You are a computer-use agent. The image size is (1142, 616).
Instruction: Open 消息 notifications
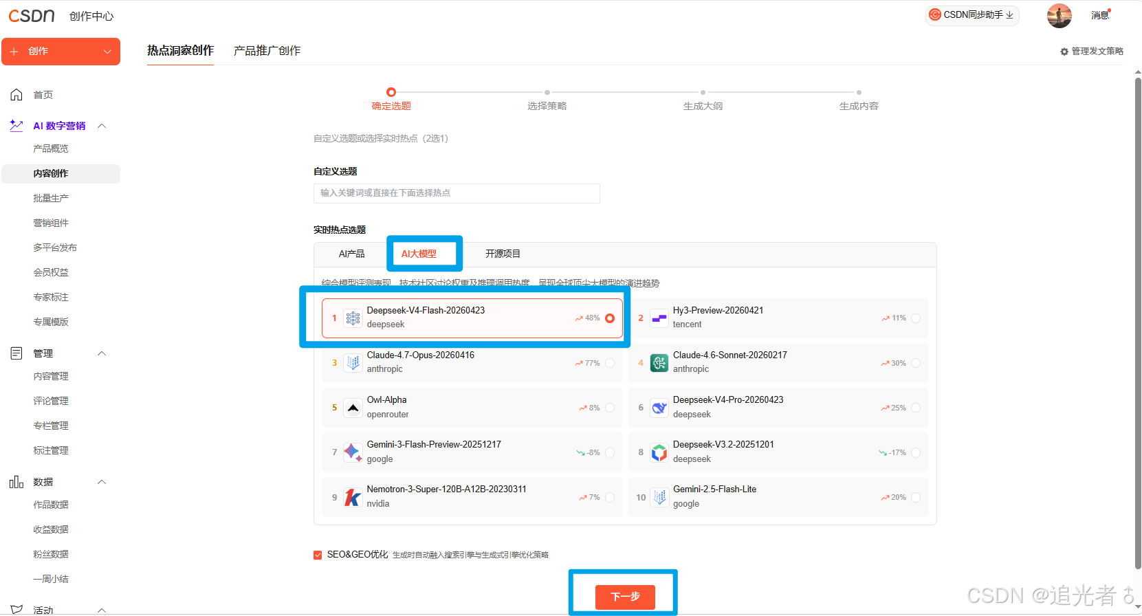coord(1100,15)
